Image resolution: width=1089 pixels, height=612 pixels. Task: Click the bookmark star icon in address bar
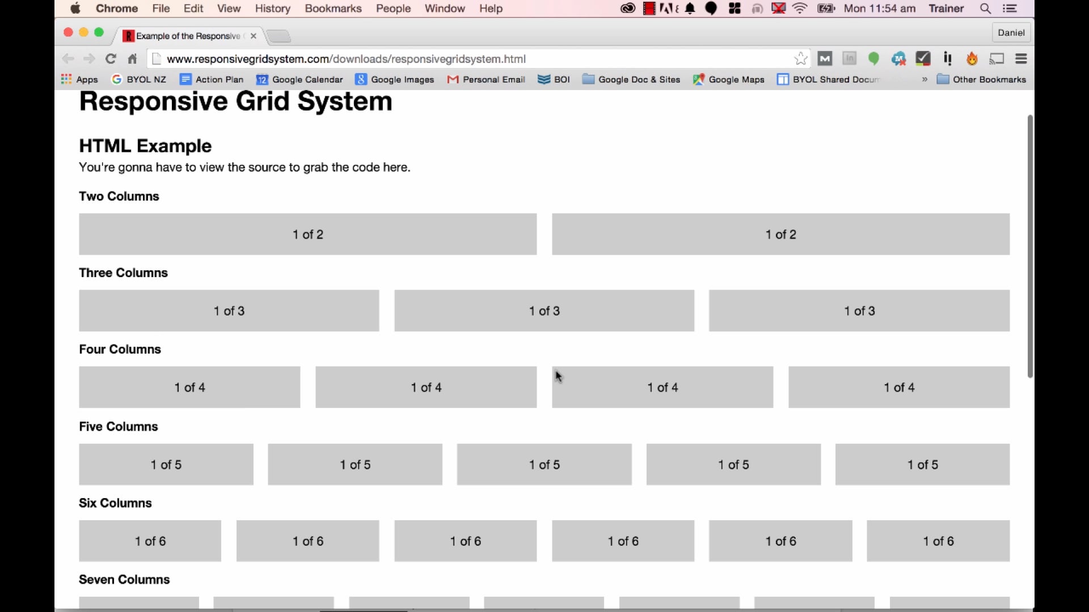pos(800,58)
